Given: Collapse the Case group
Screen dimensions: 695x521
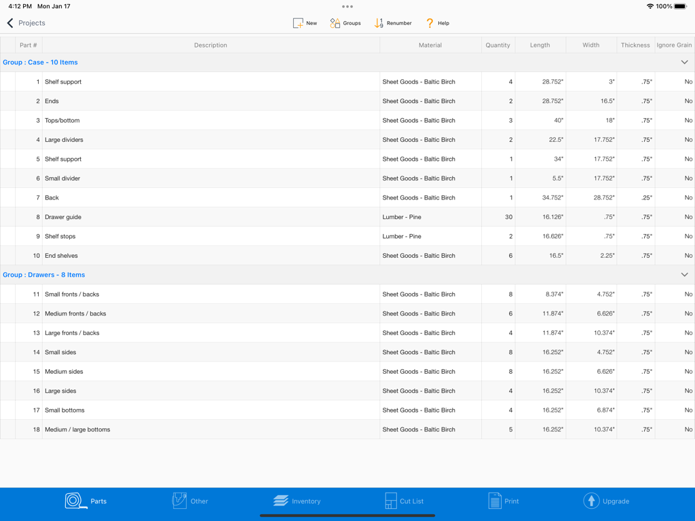Looking at the screenshot, I should 685,62.
